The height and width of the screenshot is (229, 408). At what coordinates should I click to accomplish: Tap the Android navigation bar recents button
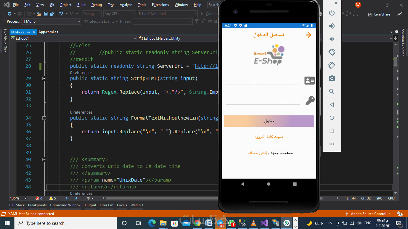point(295,184)
